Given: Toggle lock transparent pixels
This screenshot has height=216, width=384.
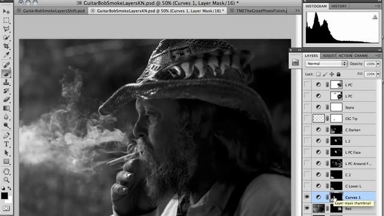Looking at the screenshot, I should [318, 74].
